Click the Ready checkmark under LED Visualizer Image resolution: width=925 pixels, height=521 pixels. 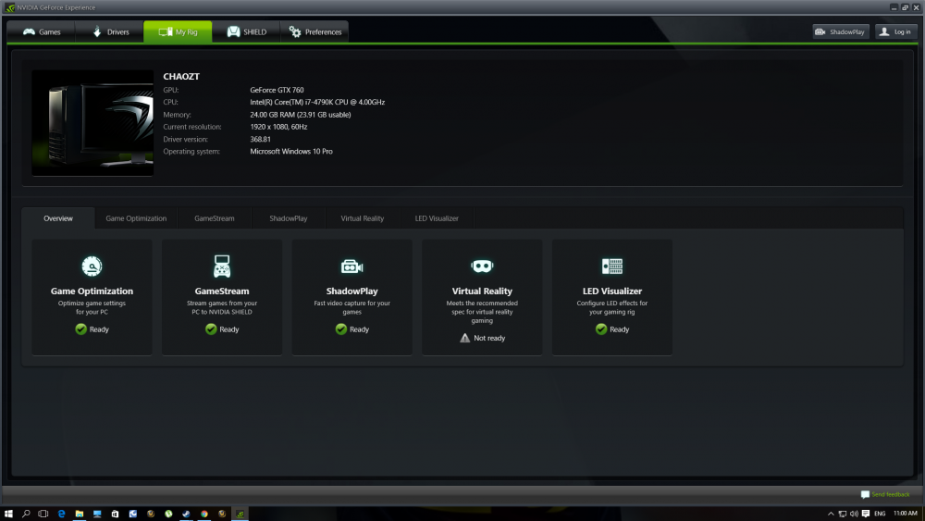point(601,329)
